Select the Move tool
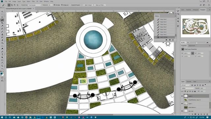The image size is (211, 119). point(2,12)
